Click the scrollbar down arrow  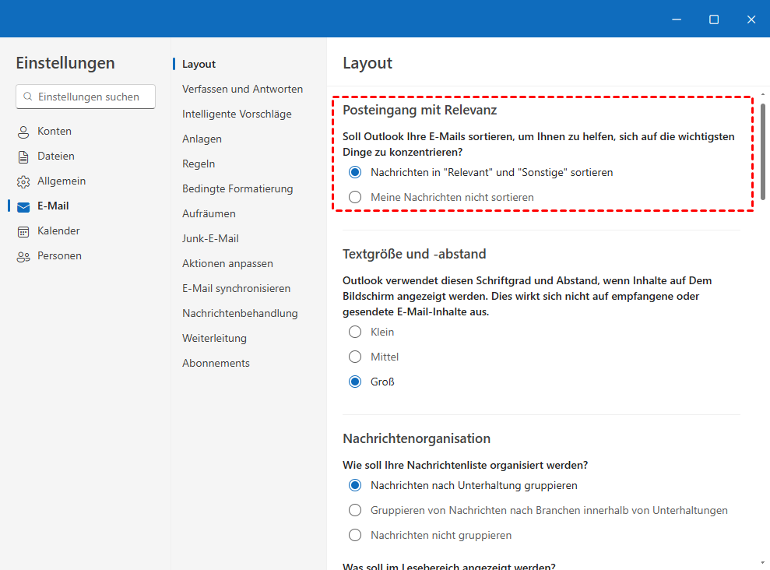coord(763,563)
